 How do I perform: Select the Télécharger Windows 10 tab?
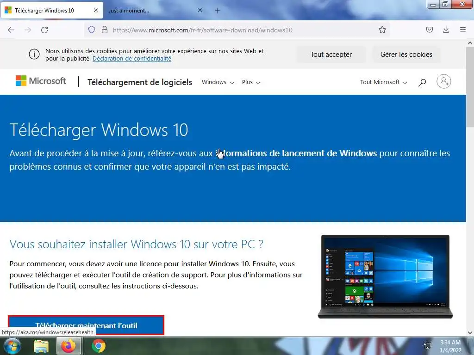coord(52,11)
